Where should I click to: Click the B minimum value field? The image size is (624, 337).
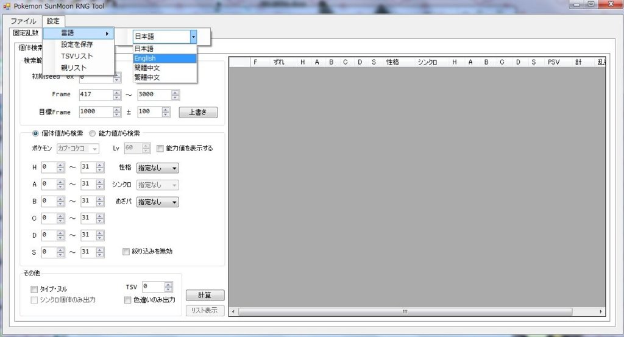click(x=49, y=201)
